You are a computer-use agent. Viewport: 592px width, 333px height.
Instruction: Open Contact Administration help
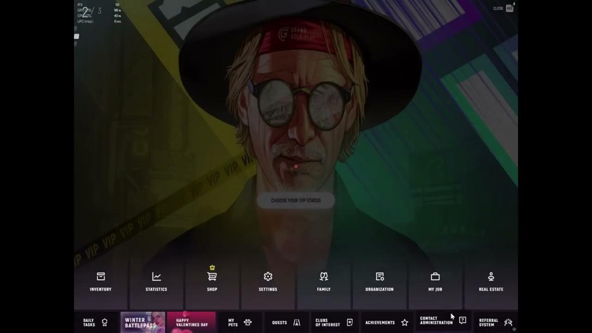[443, 321]
